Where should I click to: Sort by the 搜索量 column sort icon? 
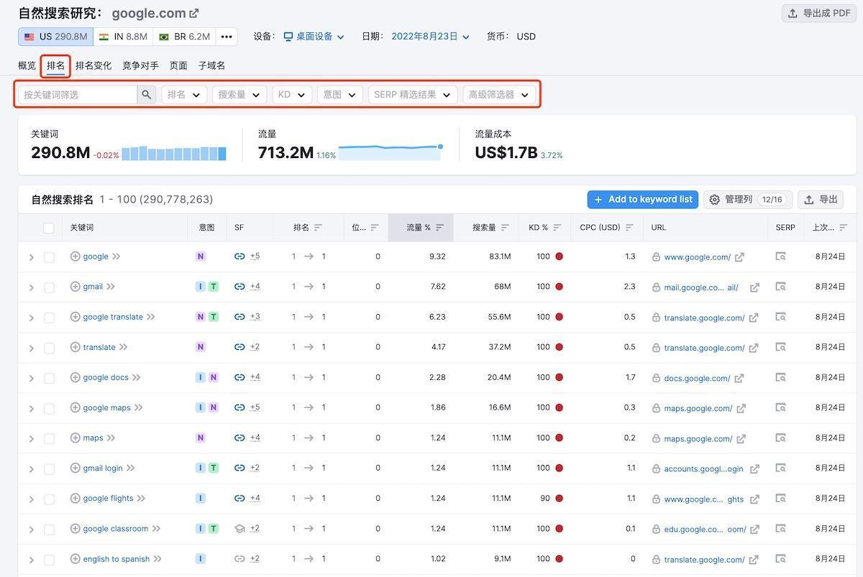pos(505,228)
